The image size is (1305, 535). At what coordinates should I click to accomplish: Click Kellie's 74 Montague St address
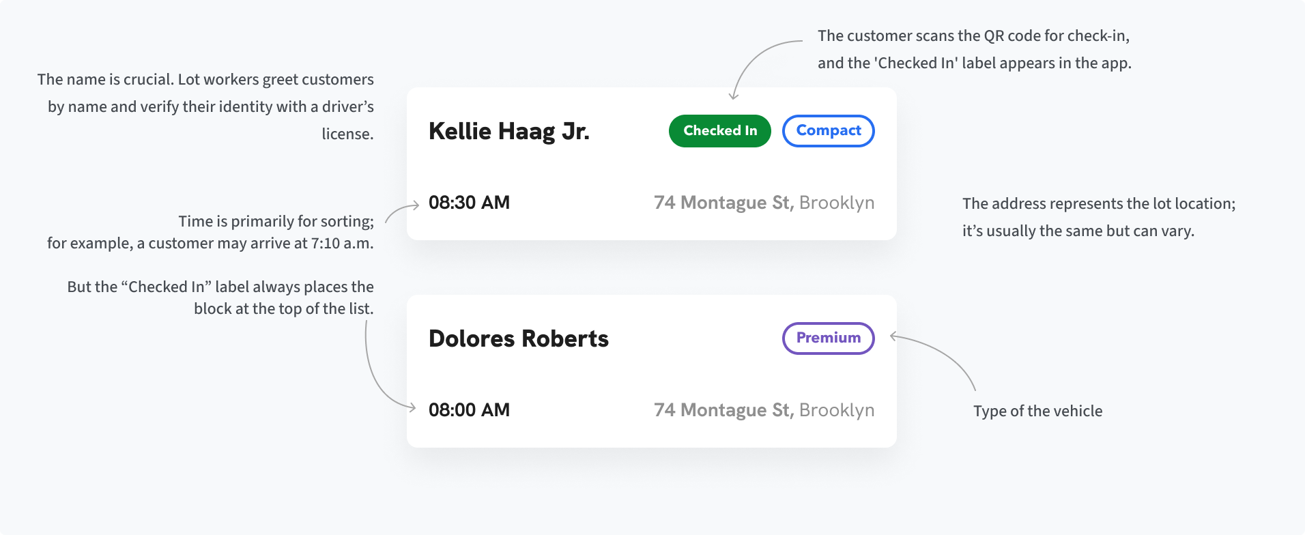coord(764,203)
